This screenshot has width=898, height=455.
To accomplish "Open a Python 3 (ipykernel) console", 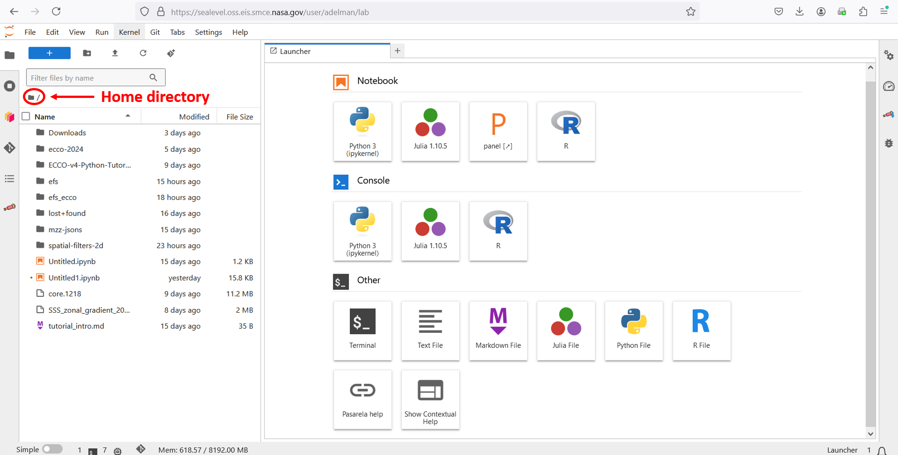I will 362,231.
